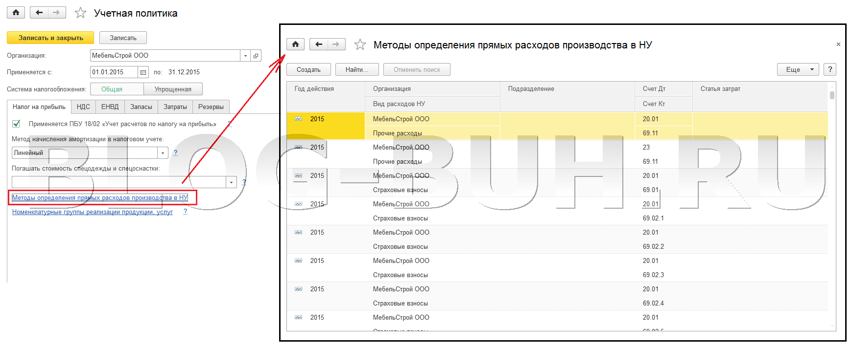Switch to the НДС tab
Image resolution: width=852 pixels, height=348 pixels.
83,107
